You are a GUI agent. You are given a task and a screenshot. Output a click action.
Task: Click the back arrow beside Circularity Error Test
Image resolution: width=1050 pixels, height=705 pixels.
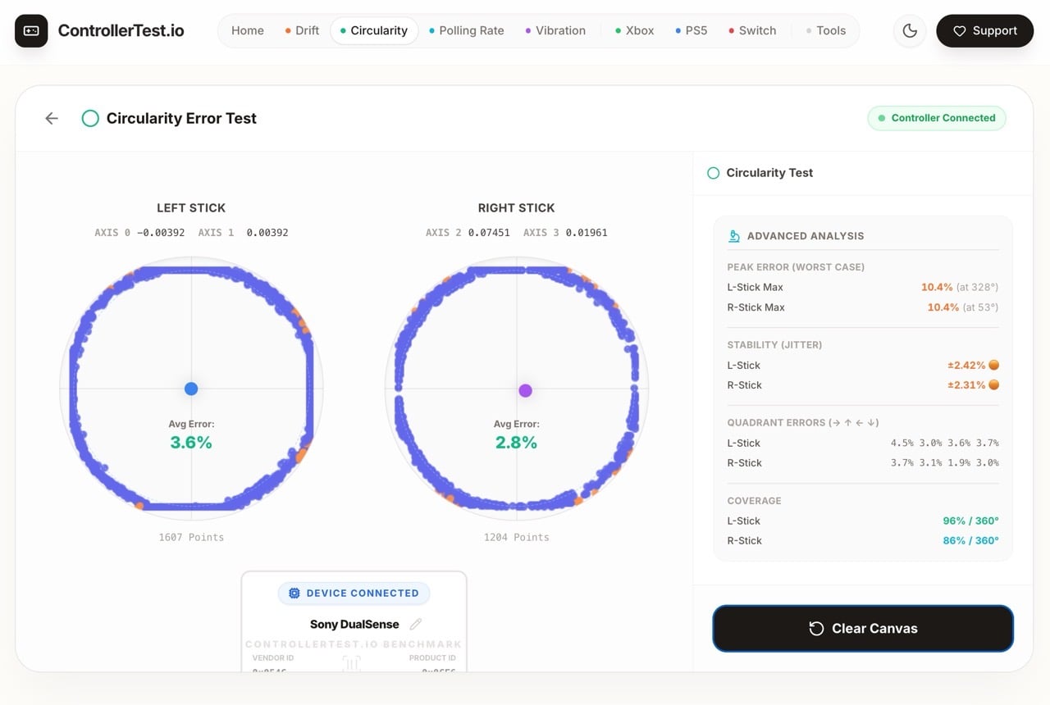tap(51, 118)
